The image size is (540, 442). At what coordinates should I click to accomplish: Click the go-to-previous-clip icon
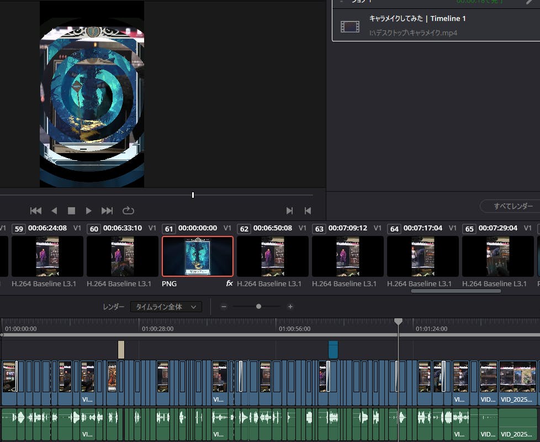point(308,211)
